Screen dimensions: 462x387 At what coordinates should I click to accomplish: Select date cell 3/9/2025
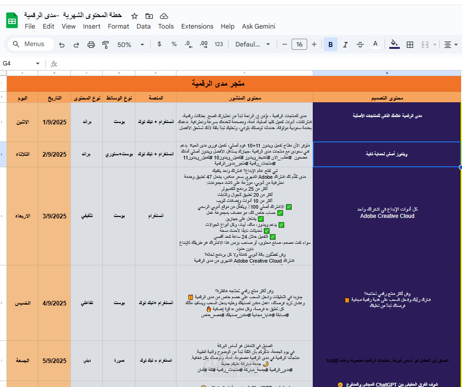point(54,216)
